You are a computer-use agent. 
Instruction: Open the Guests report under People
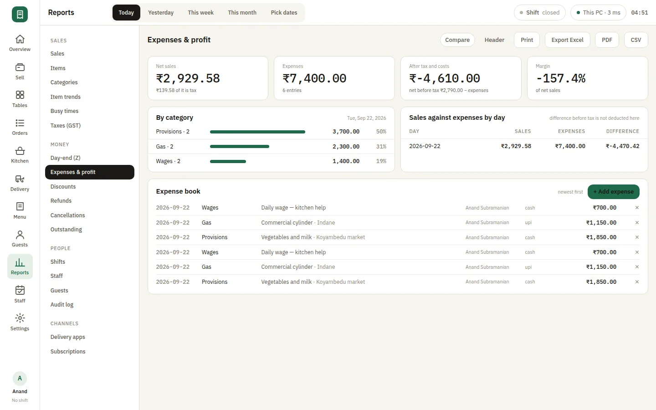pos(90,291)
